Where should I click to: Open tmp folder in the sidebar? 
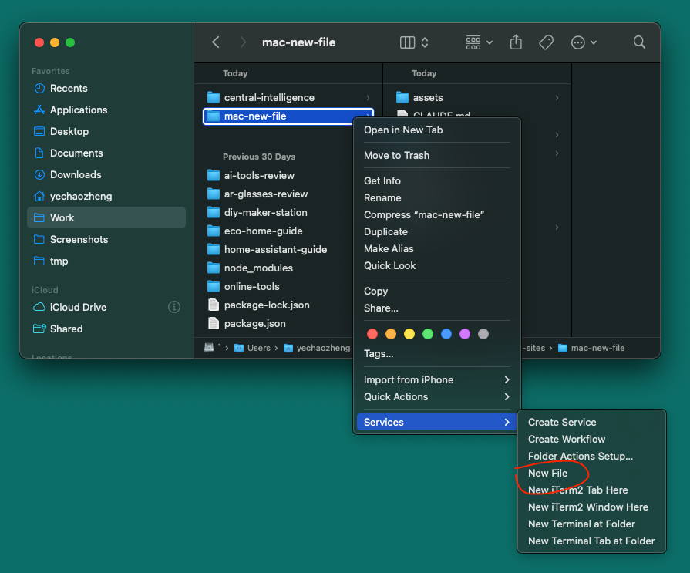pyautogui.click(x=106, y=261)
